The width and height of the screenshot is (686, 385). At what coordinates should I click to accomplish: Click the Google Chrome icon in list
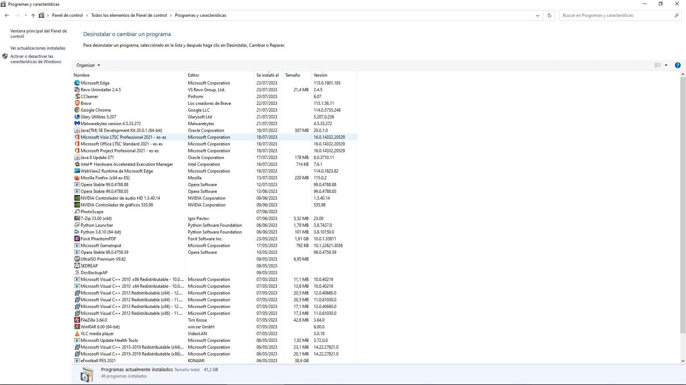click(77, 110)
